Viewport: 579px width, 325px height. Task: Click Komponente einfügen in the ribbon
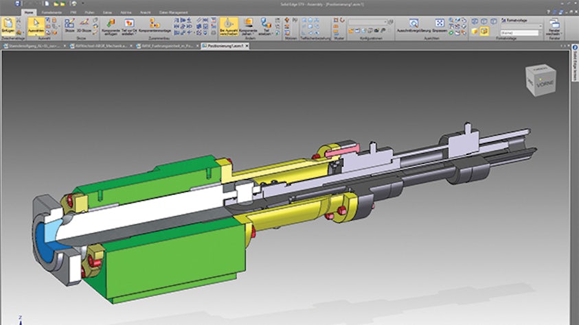[x=111, y=27]
